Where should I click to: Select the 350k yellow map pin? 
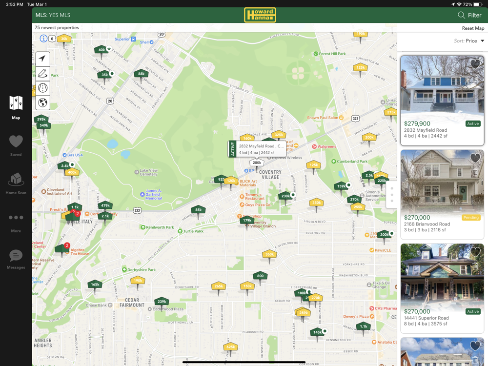click(317, 203)
